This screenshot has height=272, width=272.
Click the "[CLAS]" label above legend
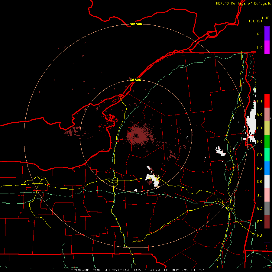click(255, 21)
